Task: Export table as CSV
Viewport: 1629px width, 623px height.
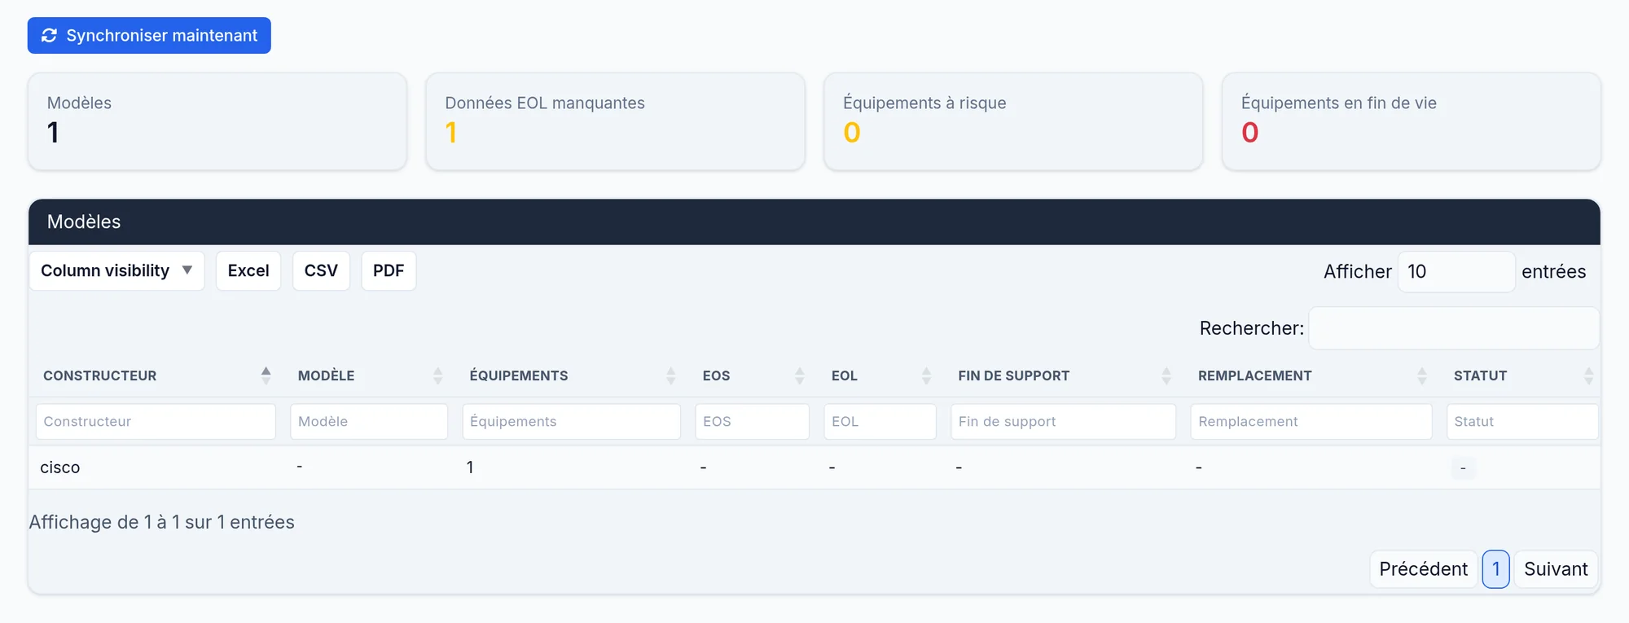Action: click(321, 270)
